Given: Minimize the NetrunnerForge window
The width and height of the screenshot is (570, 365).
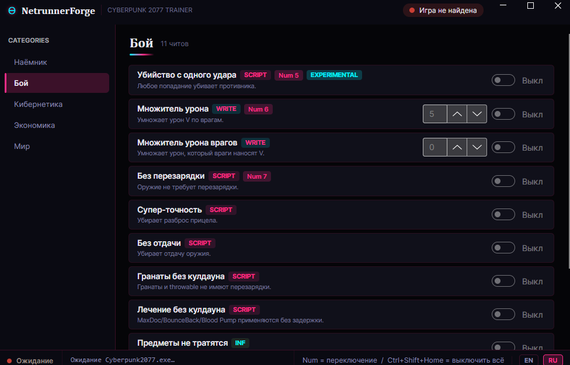Looking at the screenshot, I should click(503, 5).
